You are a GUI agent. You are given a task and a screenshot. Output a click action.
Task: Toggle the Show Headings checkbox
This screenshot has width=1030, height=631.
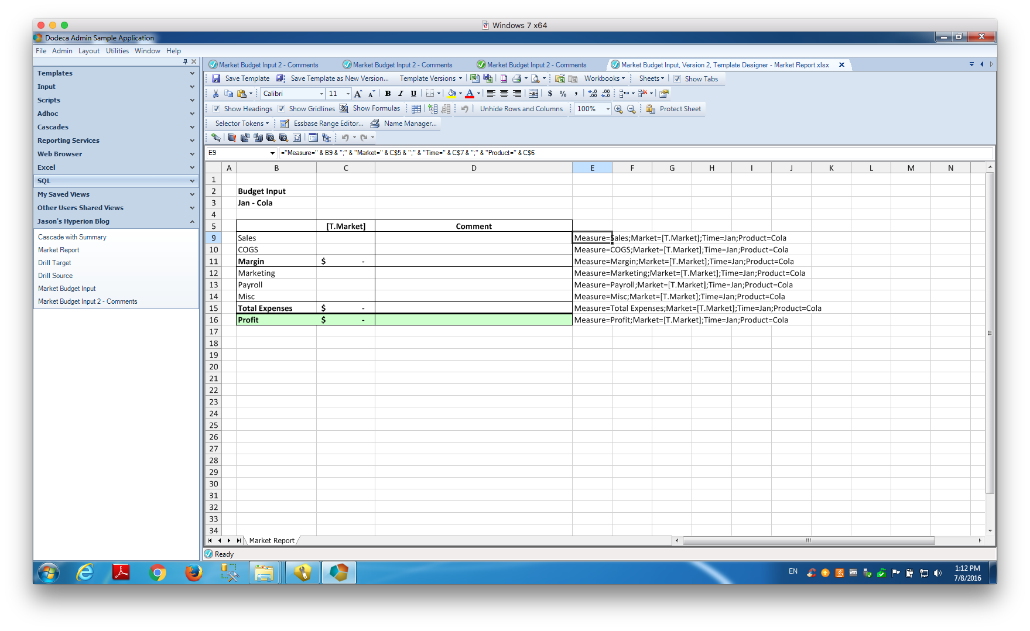(217, 109)
